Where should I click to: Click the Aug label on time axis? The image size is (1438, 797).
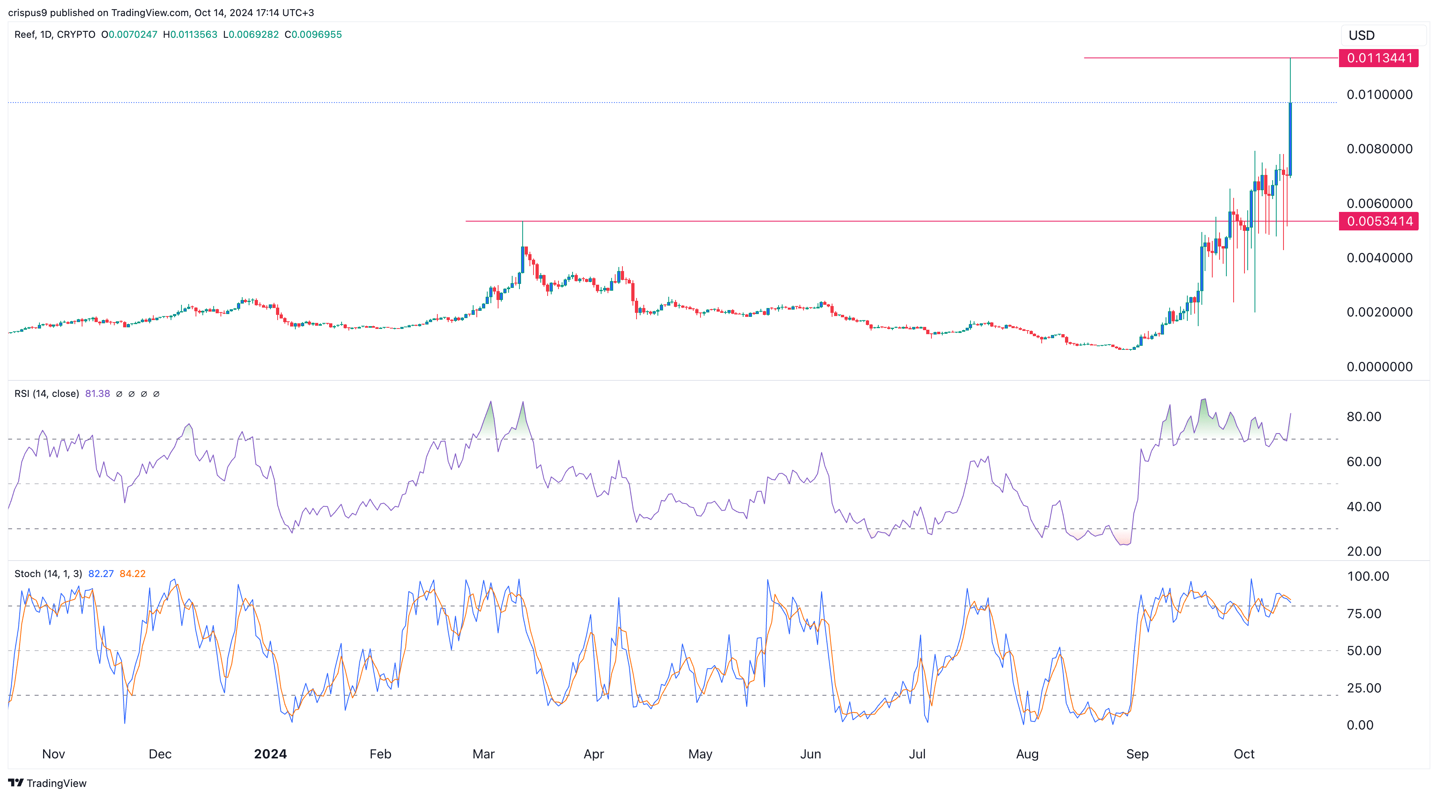click(x=1027, y=754)
